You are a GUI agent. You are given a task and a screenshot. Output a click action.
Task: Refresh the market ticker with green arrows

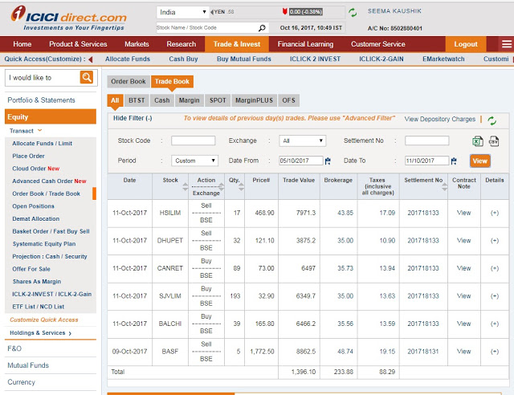pyautogui.click(x=353, y=13)
